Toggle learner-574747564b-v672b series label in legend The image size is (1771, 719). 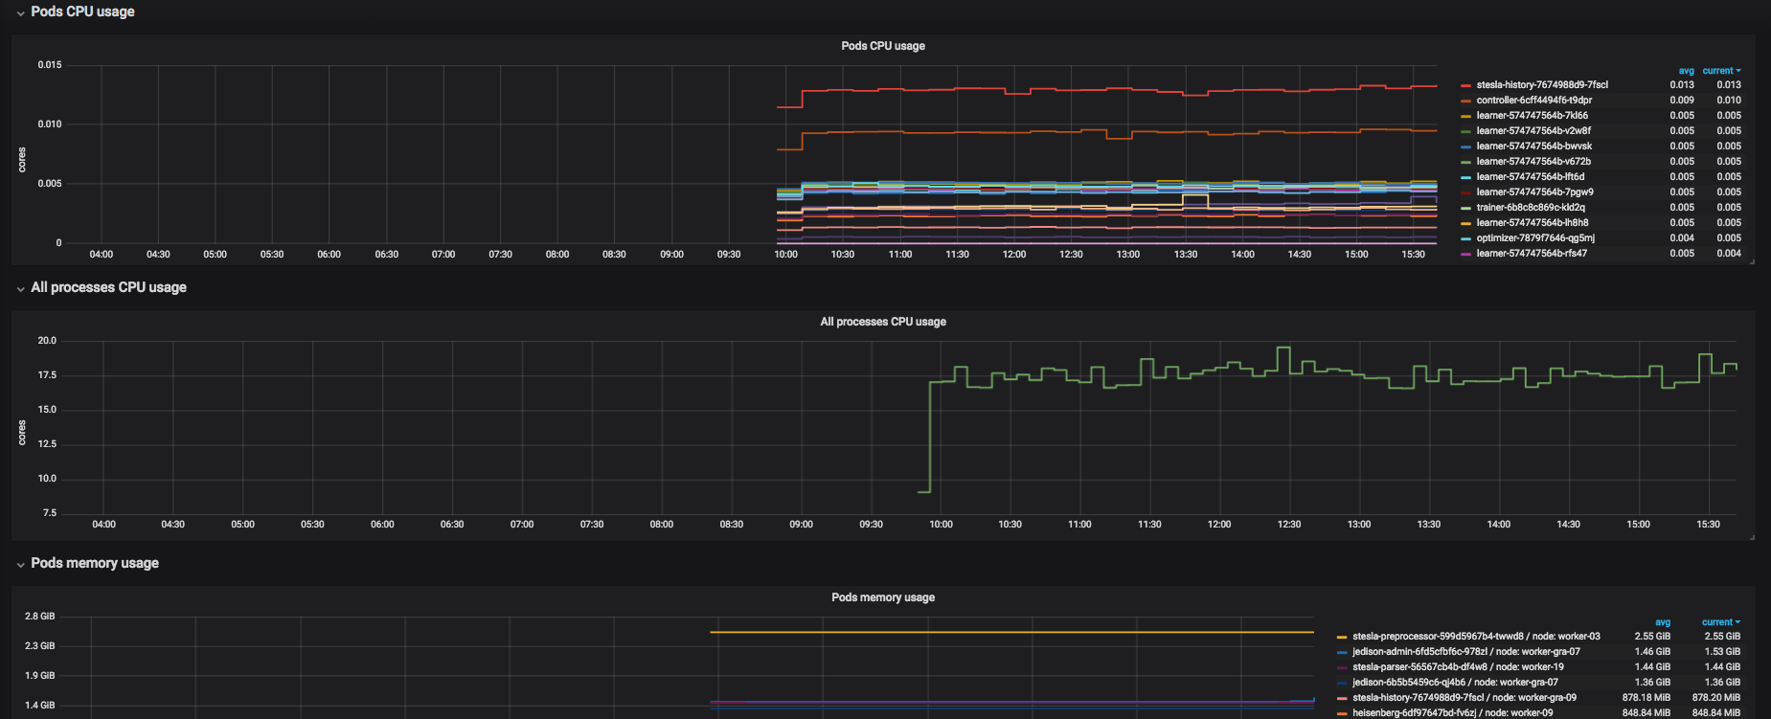click(1533, 162)
